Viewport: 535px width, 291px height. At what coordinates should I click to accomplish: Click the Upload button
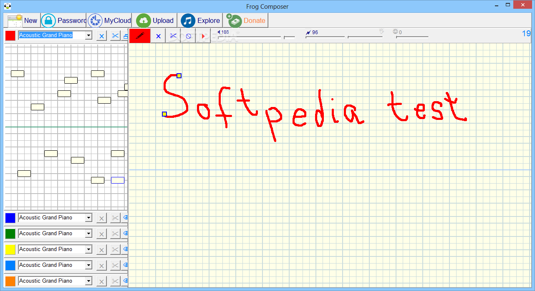pos(155,20)
